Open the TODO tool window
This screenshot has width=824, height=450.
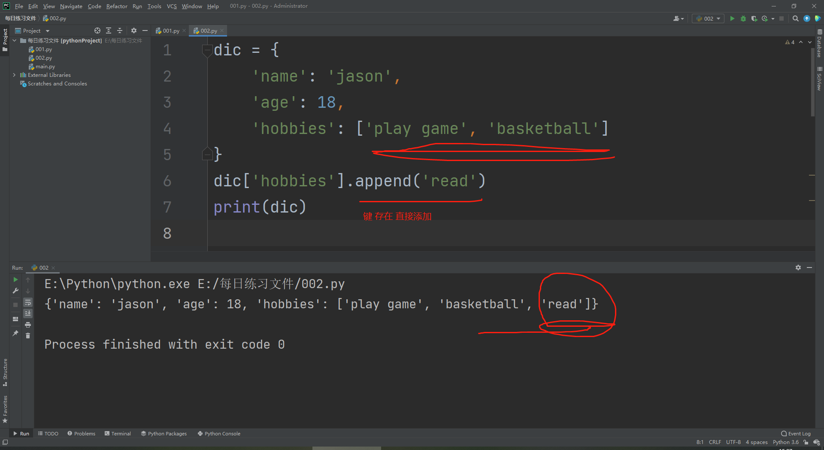coord(48,434)
